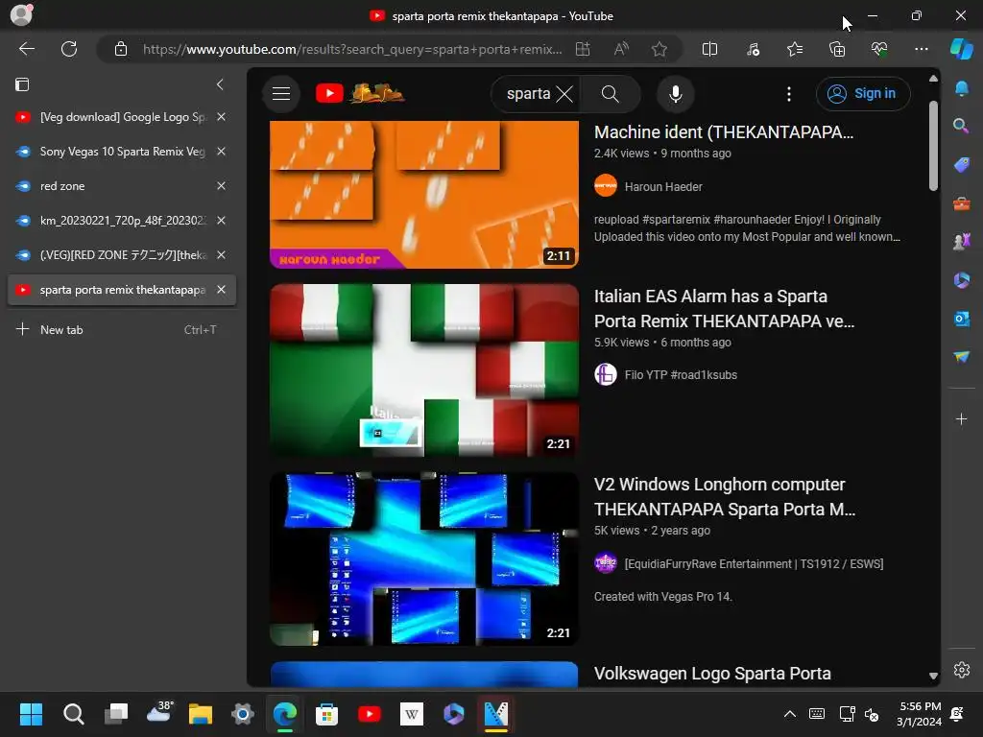
Task: View site information lock icon
Action: pos(121,49)
